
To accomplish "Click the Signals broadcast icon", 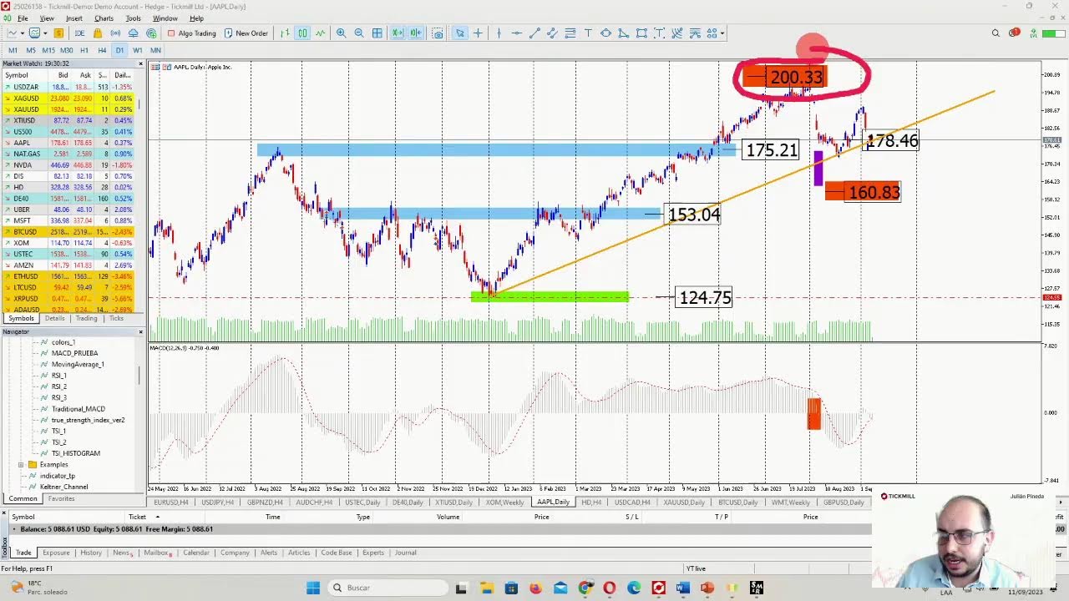I will (115, 33).
